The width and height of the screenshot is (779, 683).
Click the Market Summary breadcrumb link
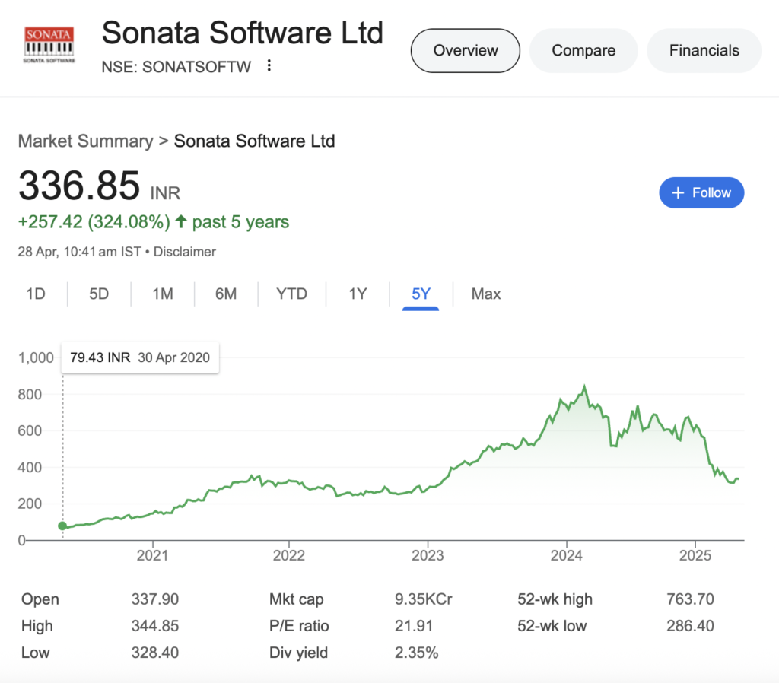(x=85, y=141)
